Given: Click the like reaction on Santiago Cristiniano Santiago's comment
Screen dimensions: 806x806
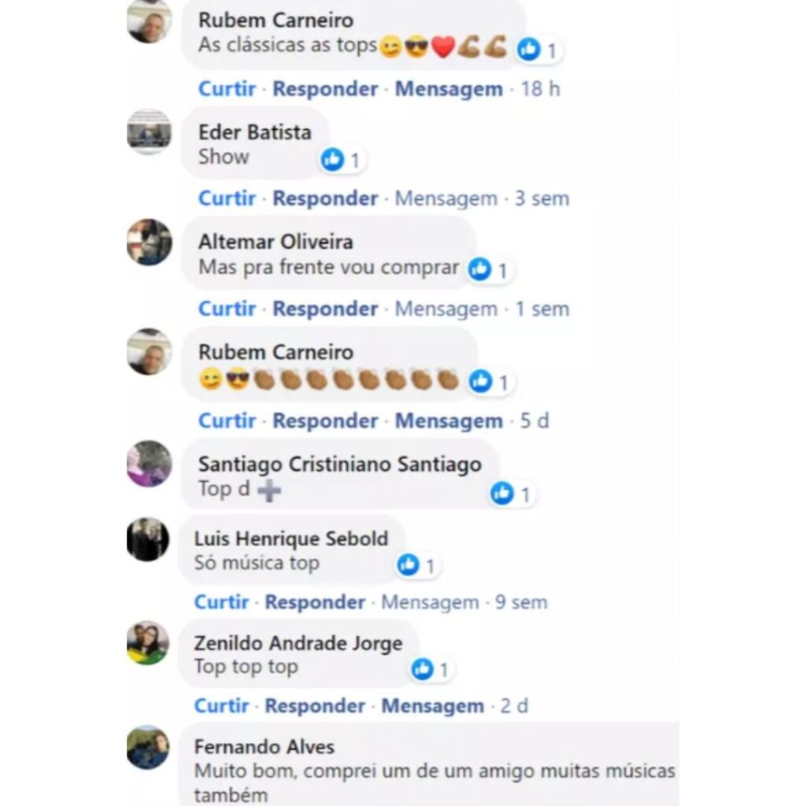Looking at the screenshot, I should pyautogui.click(x=502, y=493).
